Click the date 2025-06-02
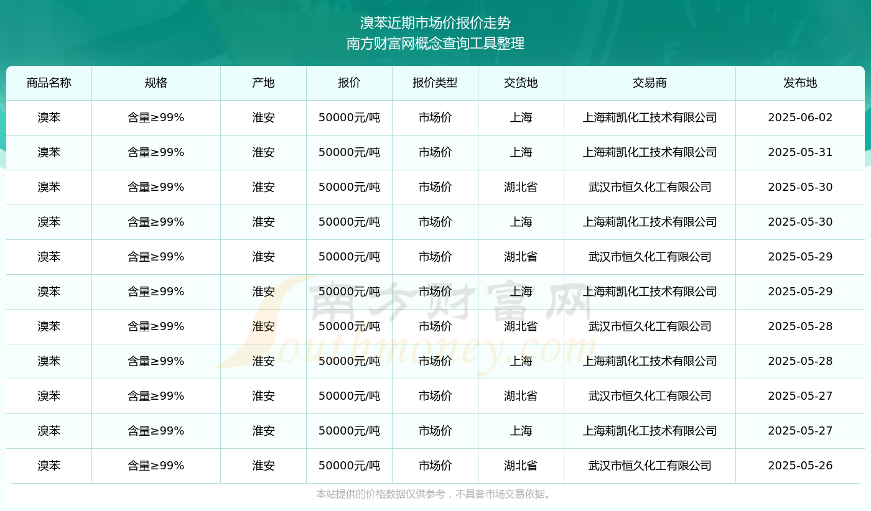The width and height of the screenshot is (871, 511). [801, 117]
